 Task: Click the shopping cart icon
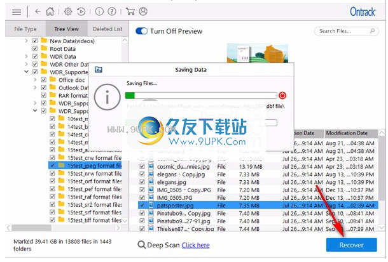pyautogui.click(x=130, y=11)
